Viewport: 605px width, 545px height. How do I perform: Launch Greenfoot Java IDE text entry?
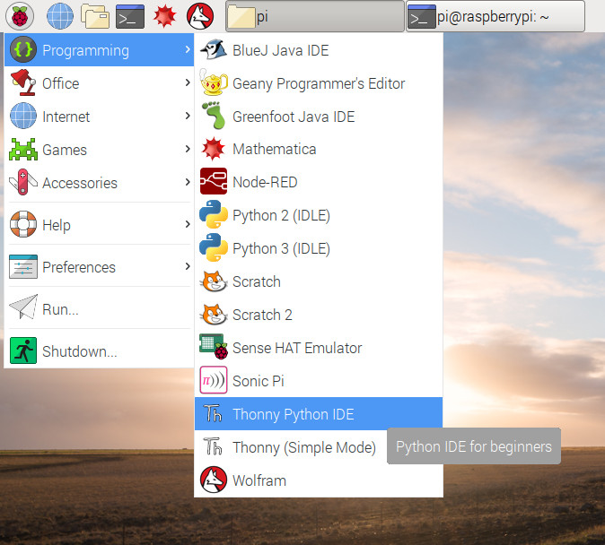tap(294, 117)
